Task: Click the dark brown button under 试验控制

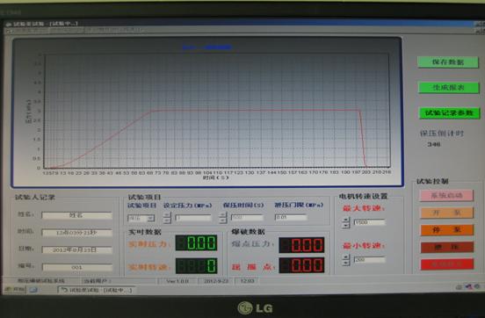Action: pos(447,247)
